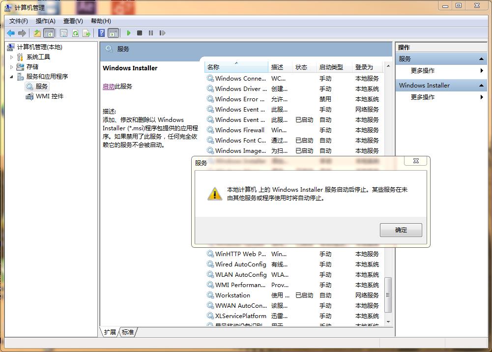Click the 系统工具 tools icon in the tree

20,57
